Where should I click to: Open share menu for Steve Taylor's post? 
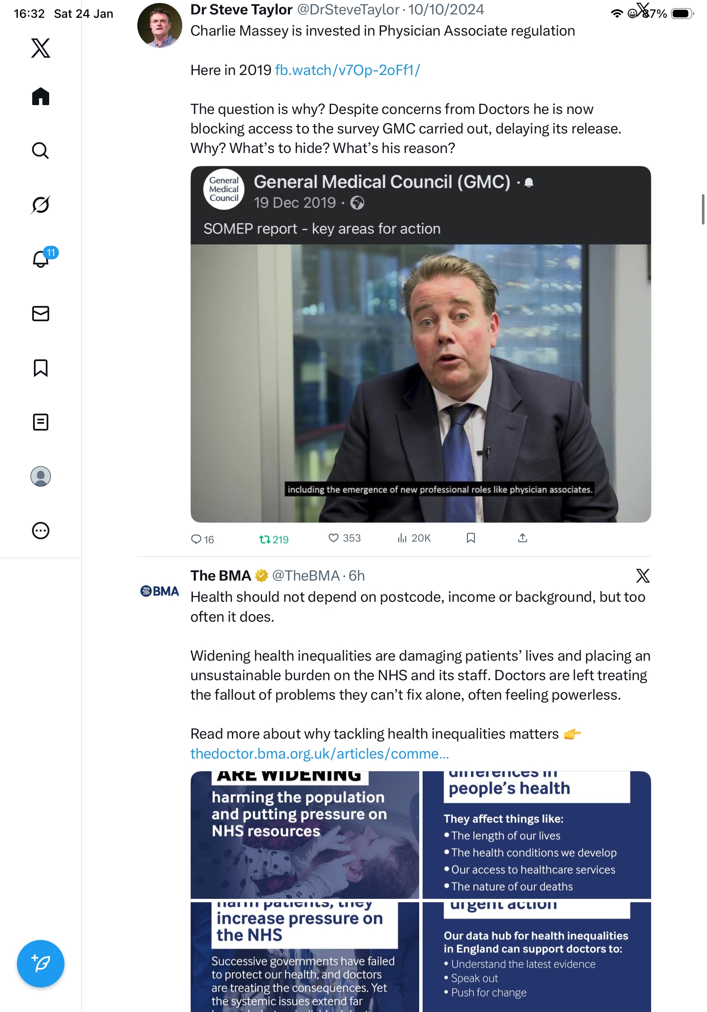[522, 538]
